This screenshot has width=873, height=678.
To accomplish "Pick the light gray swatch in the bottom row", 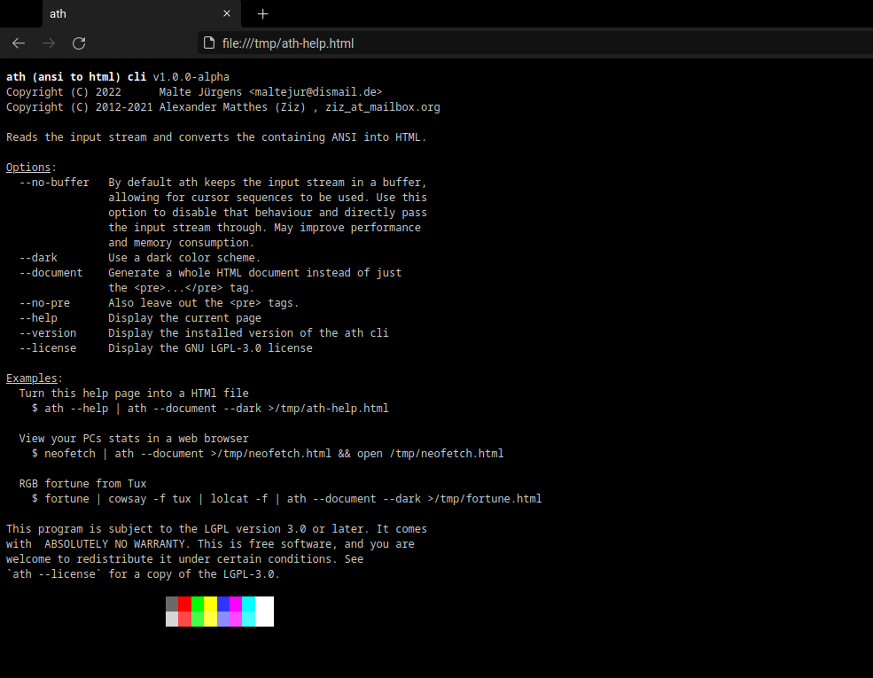I will pyautogui.click(x=172, y=619).
